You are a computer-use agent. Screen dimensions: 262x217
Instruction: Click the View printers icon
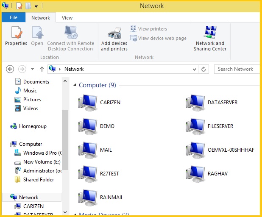(134, 29)
